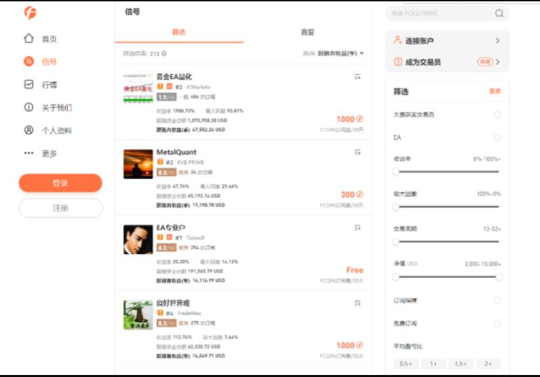Click the search magnifier icon
This screenshot has width=540, height=377.
(499, 14)
